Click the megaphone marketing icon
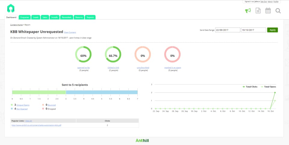The image size is (289, 145). [x=248, y=11]
